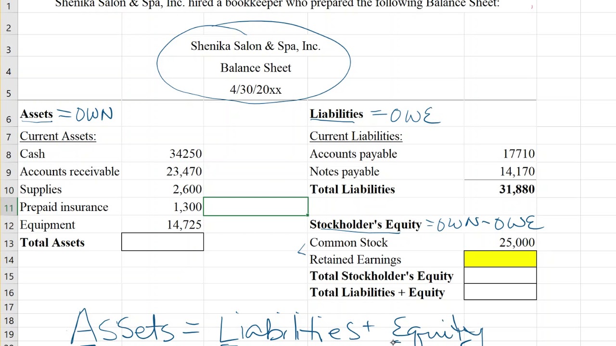The image size is (616, 346).
Task: Click the Common Stock label
Action: 348,243
